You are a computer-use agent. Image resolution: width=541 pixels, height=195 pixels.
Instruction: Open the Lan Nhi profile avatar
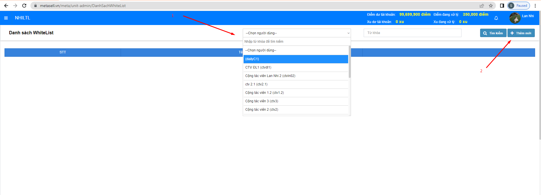515,18
